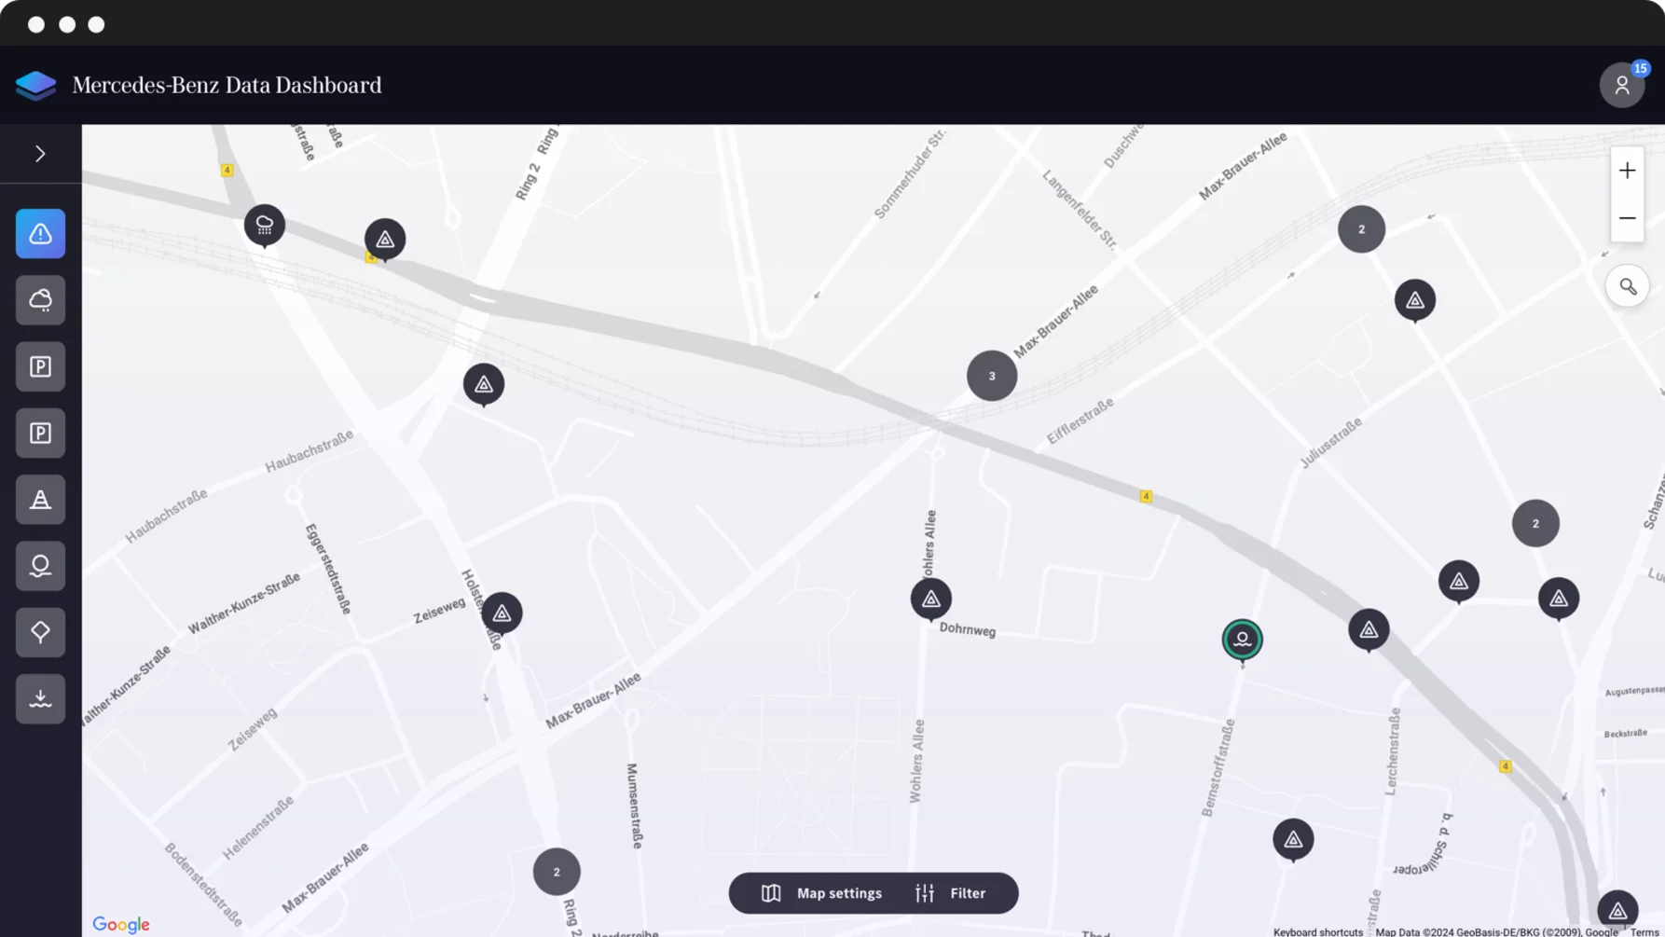Select the first parking layer icon
Viewport: 1665px width, 937px height.
pos(40,365)
